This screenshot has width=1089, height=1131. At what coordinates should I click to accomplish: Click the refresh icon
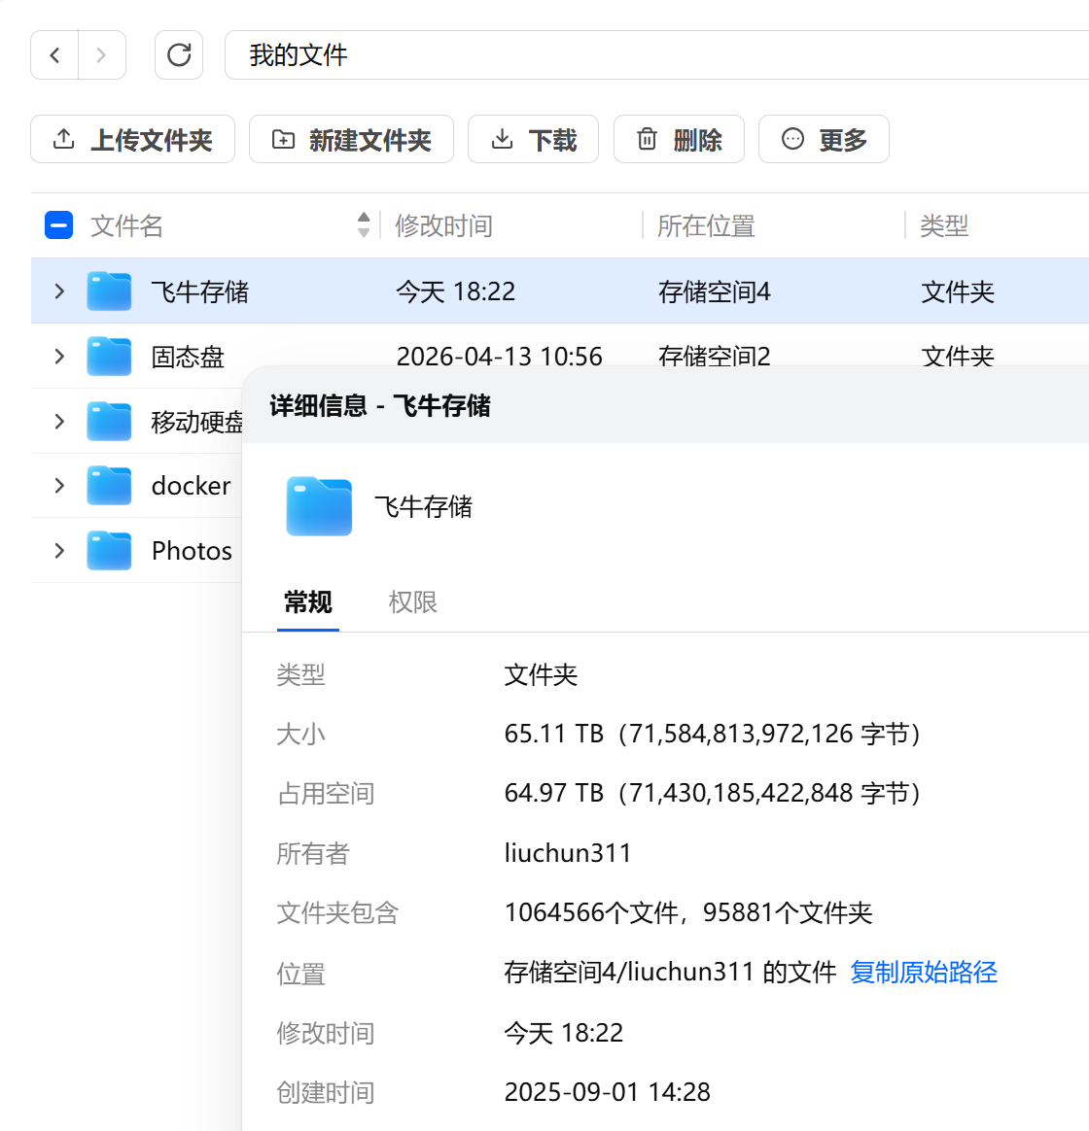(x=179, y=55)
